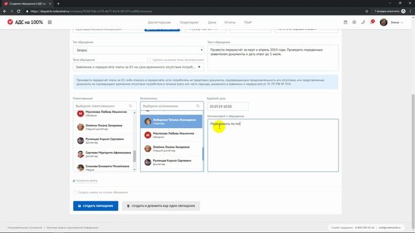
Task: Click Создать обращение button
Action: [x=96, y=206]
